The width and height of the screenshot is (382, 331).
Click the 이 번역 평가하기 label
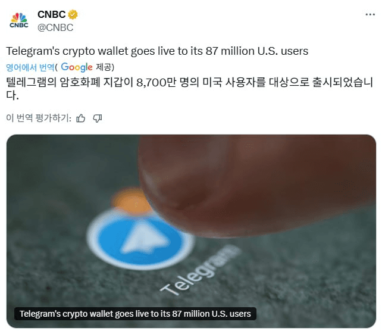(x=39, y=118)
